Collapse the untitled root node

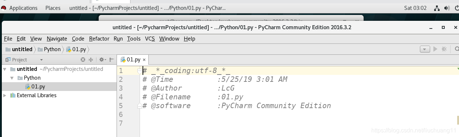[4, 69]
